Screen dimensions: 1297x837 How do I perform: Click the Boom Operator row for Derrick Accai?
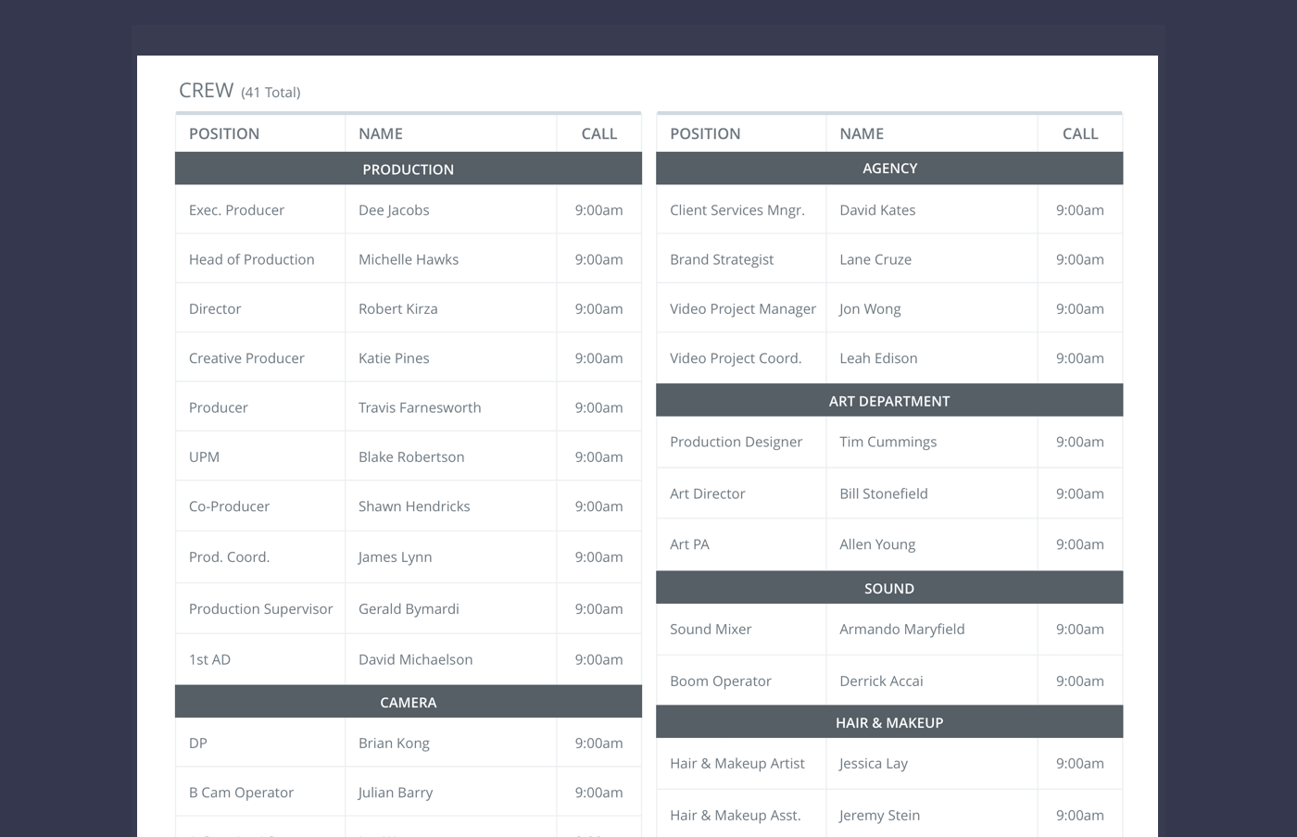(880, 681)
